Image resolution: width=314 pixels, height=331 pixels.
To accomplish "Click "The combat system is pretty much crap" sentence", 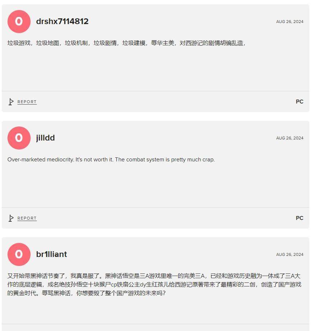I will coord(165,159).
